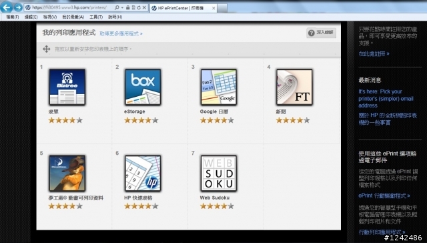Viewport: 427px width, 243px height.
Task: Open the Biztree forms app icon
Action: (67, 87)
